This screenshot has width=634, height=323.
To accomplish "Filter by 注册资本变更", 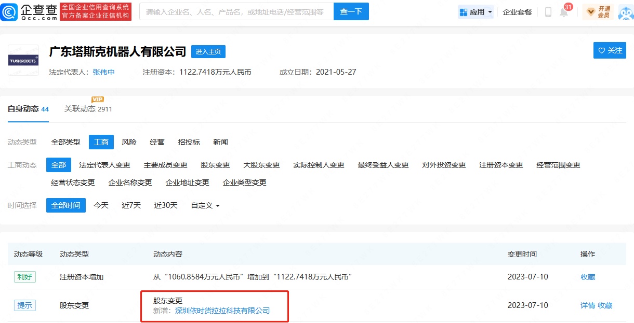I will click(501, 165).
